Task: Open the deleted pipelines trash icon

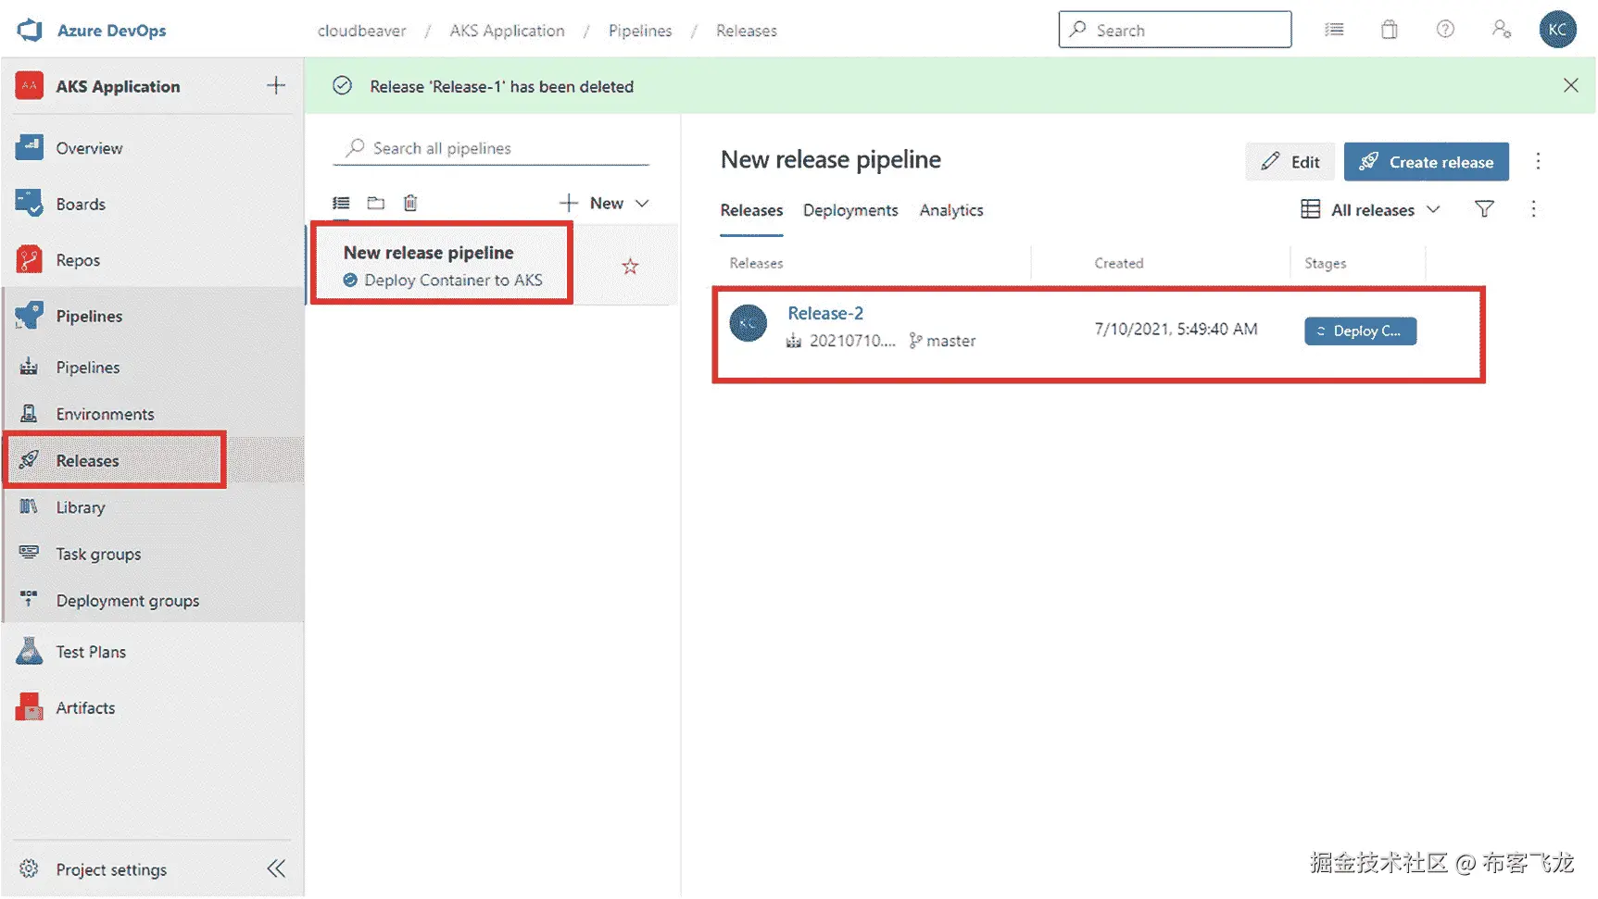Action: (410, 203)
